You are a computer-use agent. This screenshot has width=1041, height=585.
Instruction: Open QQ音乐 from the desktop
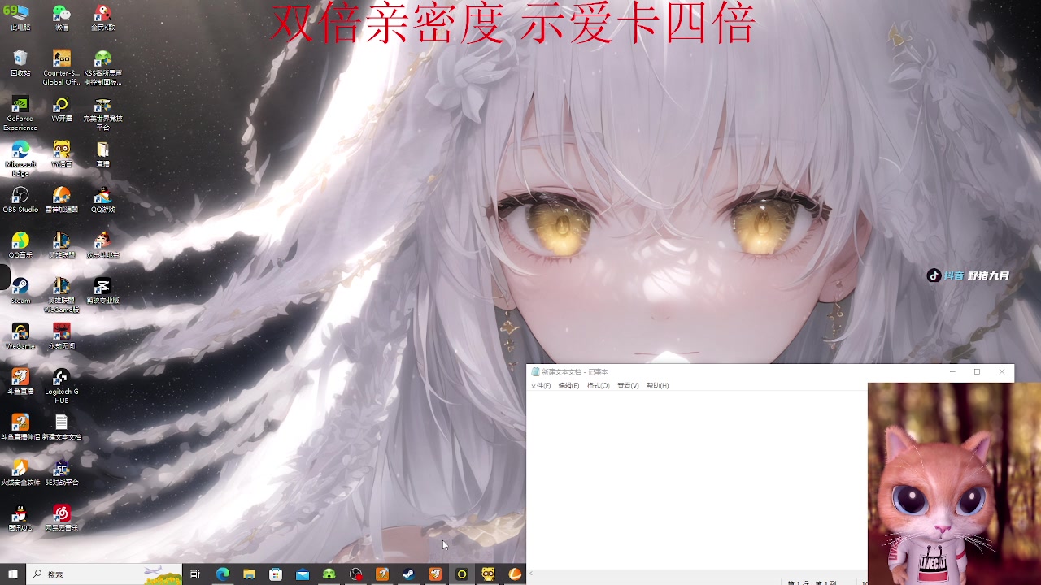coord(20,242)
